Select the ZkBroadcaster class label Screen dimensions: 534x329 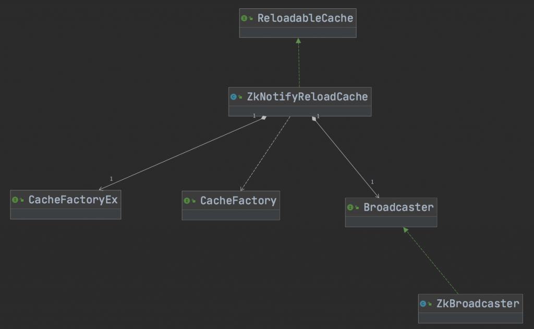point(478,303)
